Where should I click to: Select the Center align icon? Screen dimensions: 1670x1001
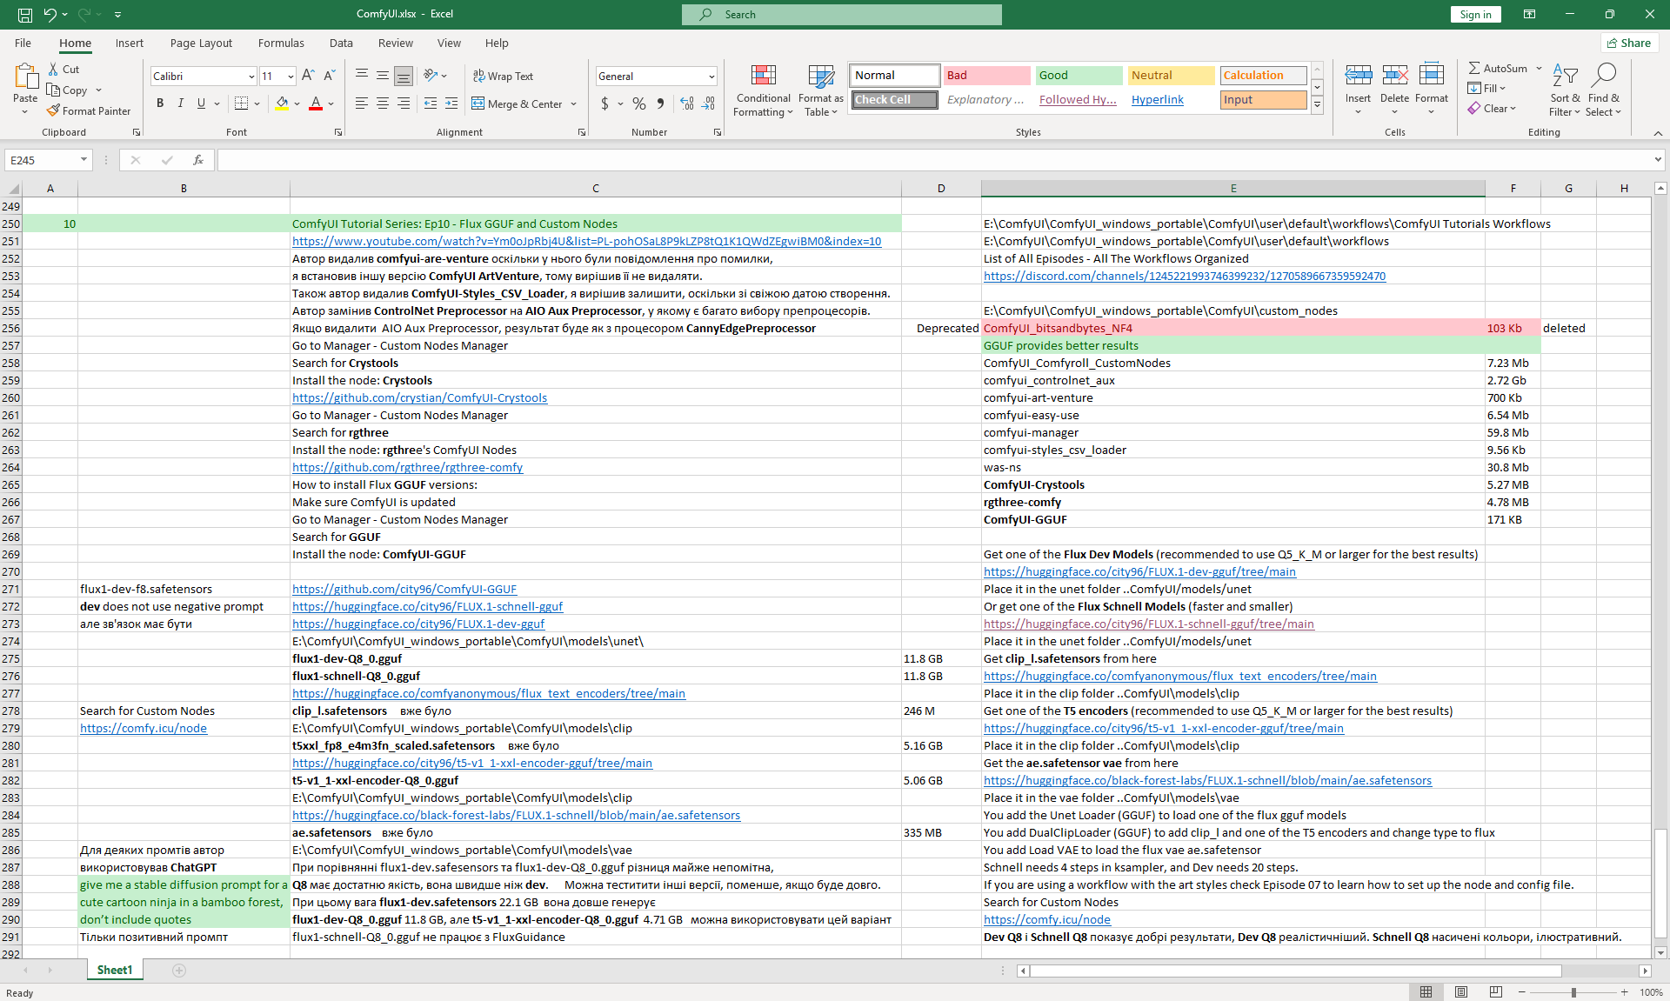[x=383, y=103]
